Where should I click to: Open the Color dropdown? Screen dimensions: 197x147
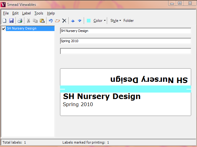99,21
